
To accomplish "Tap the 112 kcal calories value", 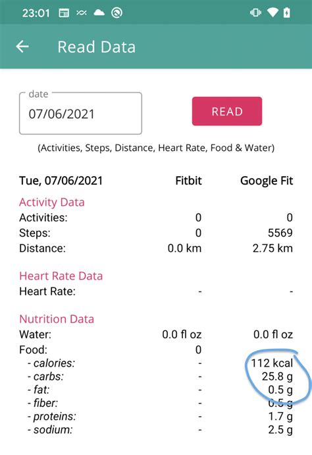I will pyautogui.click(x=272, y=363).
